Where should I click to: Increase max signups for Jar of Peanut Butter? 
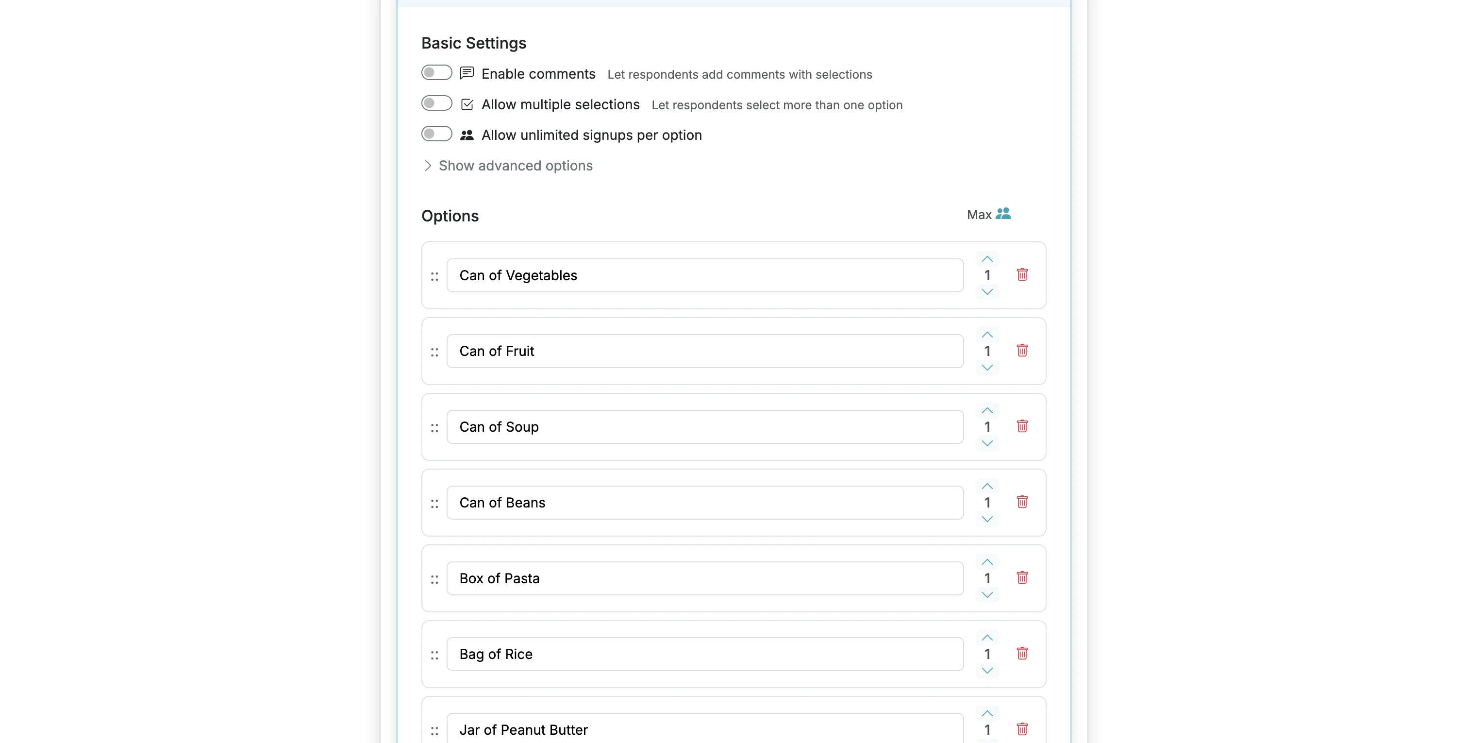tap(986, 713)
